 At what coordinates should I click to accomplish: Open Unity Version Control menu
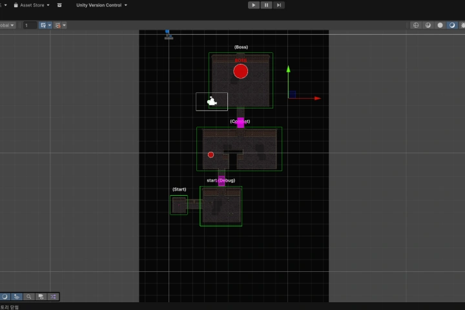[x=102, y=5]
